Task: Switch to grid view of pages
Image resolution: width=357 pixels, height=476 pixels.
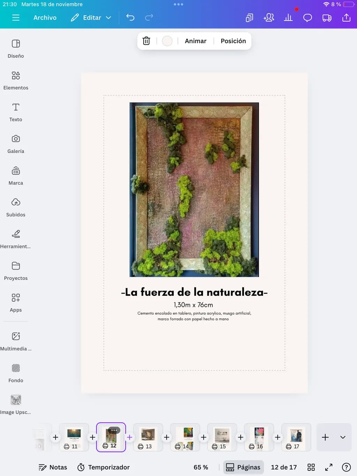Action: click(311, 467)
